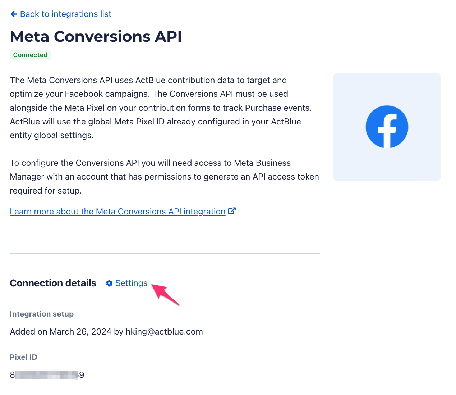Click the gear icon beside Settings
This screenshot has height=395, width=456.
(109, 283)
